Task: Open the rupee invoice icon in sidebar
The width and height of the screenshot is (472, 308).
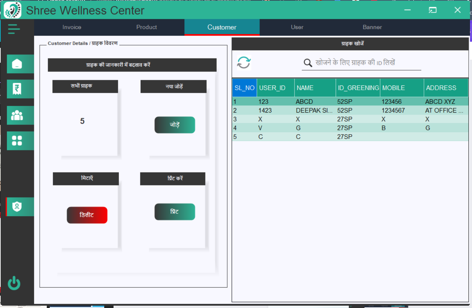Action: (20, 89)
